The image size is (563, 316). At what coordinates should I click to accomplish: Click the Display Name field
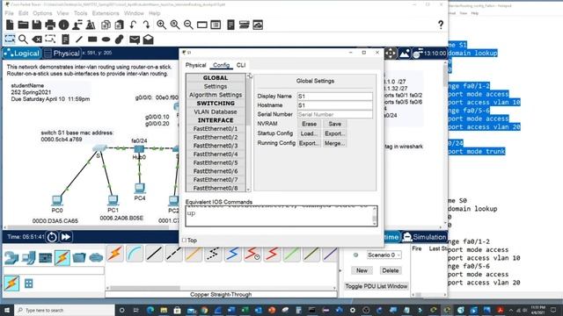click(334, 96)
